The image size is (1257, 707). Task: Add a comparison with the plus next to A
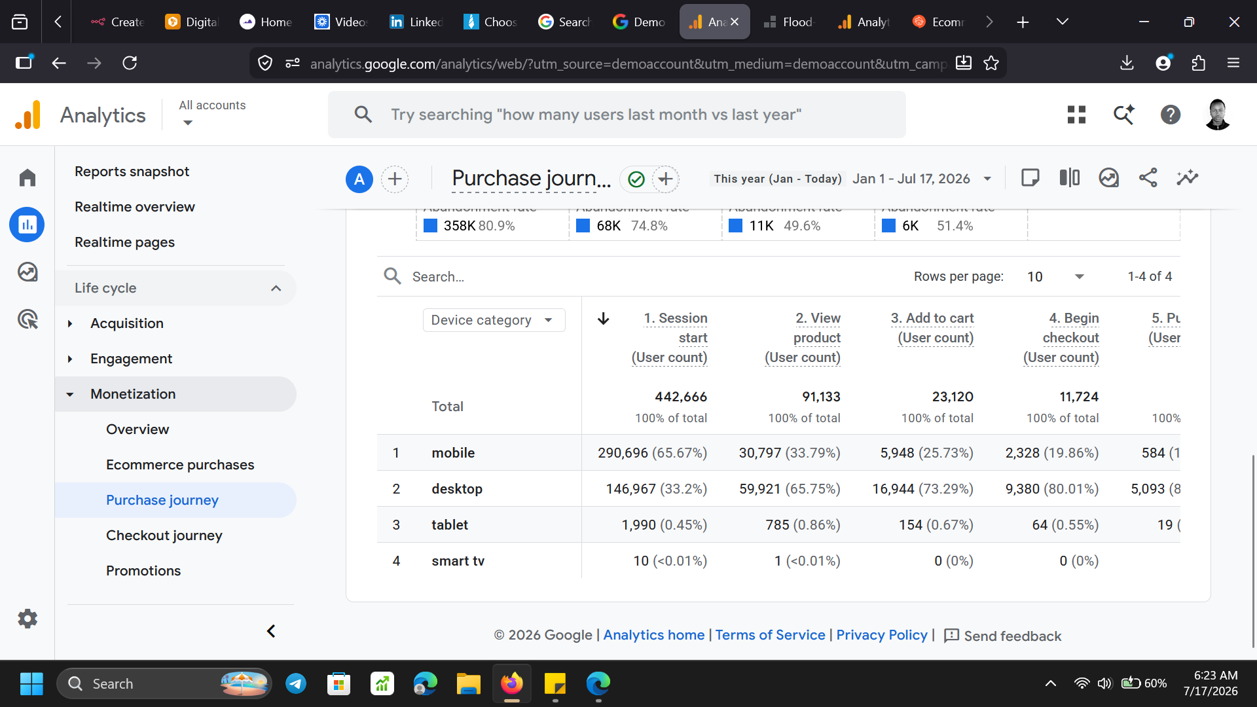395,179
